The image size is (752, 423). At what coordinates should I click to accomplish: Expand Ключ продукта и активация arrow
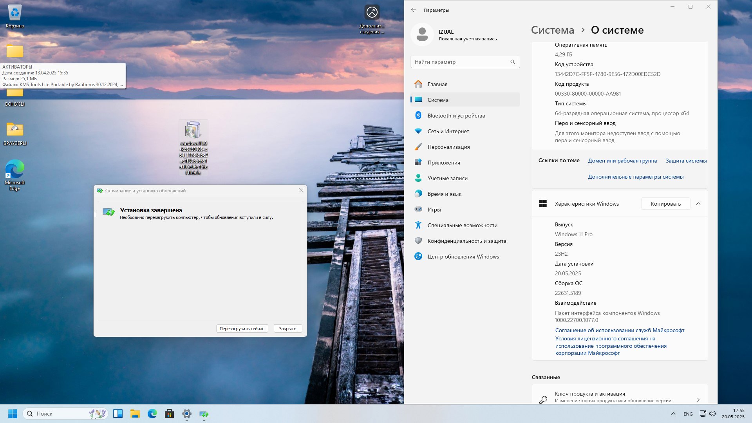click(698, 400)
